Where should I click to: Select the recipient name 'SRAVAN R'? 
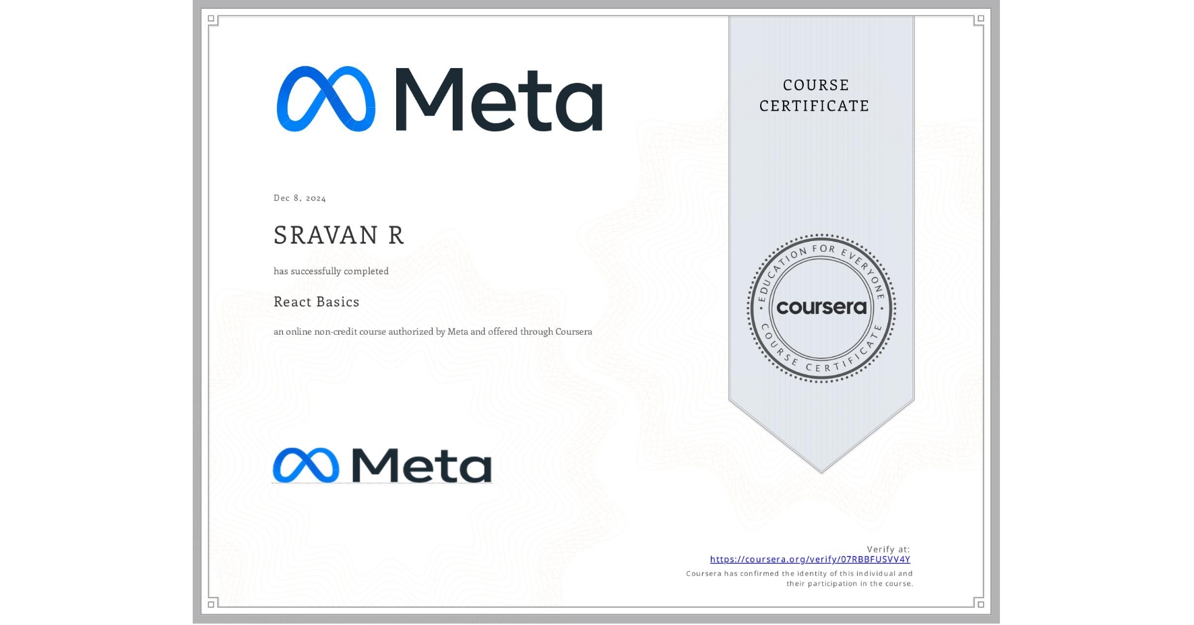(x=339, y=236)
